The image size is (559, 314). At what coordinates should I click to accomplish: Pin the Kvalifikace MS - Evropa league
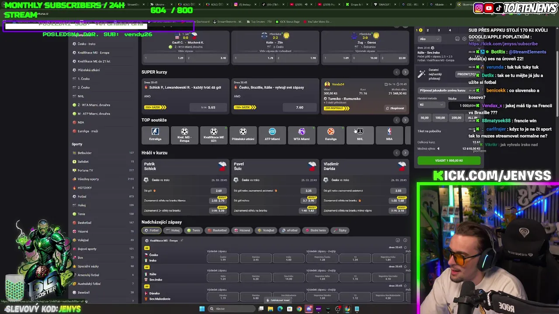point(182,240)
